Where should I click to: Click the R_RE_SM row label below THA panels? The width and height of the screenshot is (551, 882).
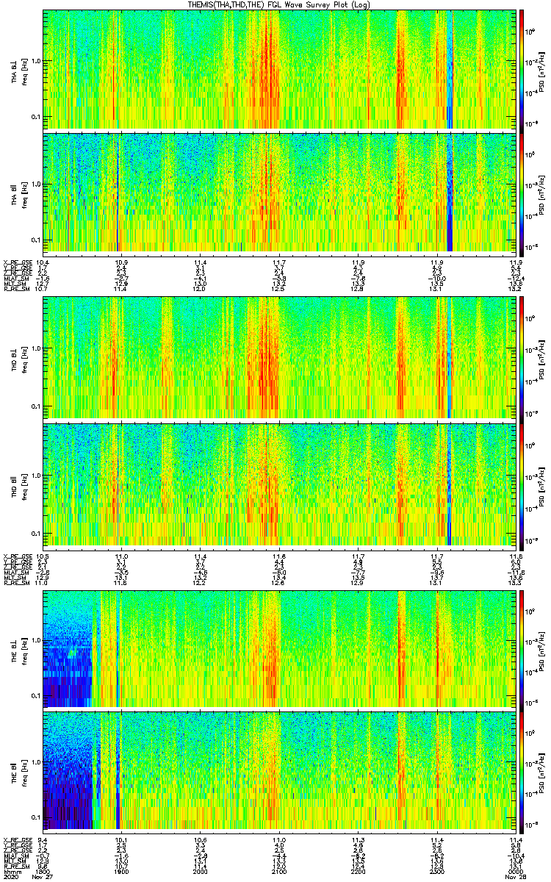pyautogui.click(x=15, y=289)
